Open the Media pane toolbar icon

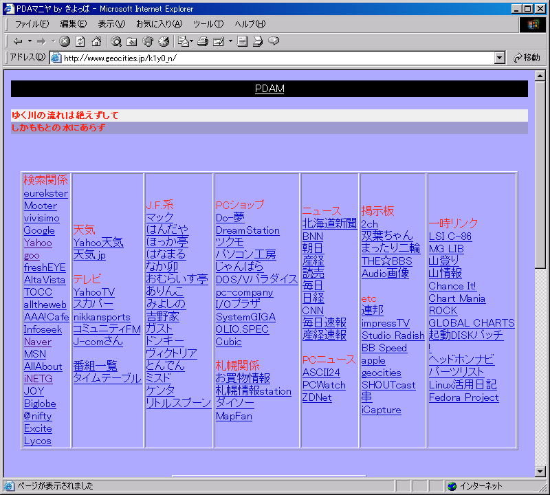coord(148,41)
